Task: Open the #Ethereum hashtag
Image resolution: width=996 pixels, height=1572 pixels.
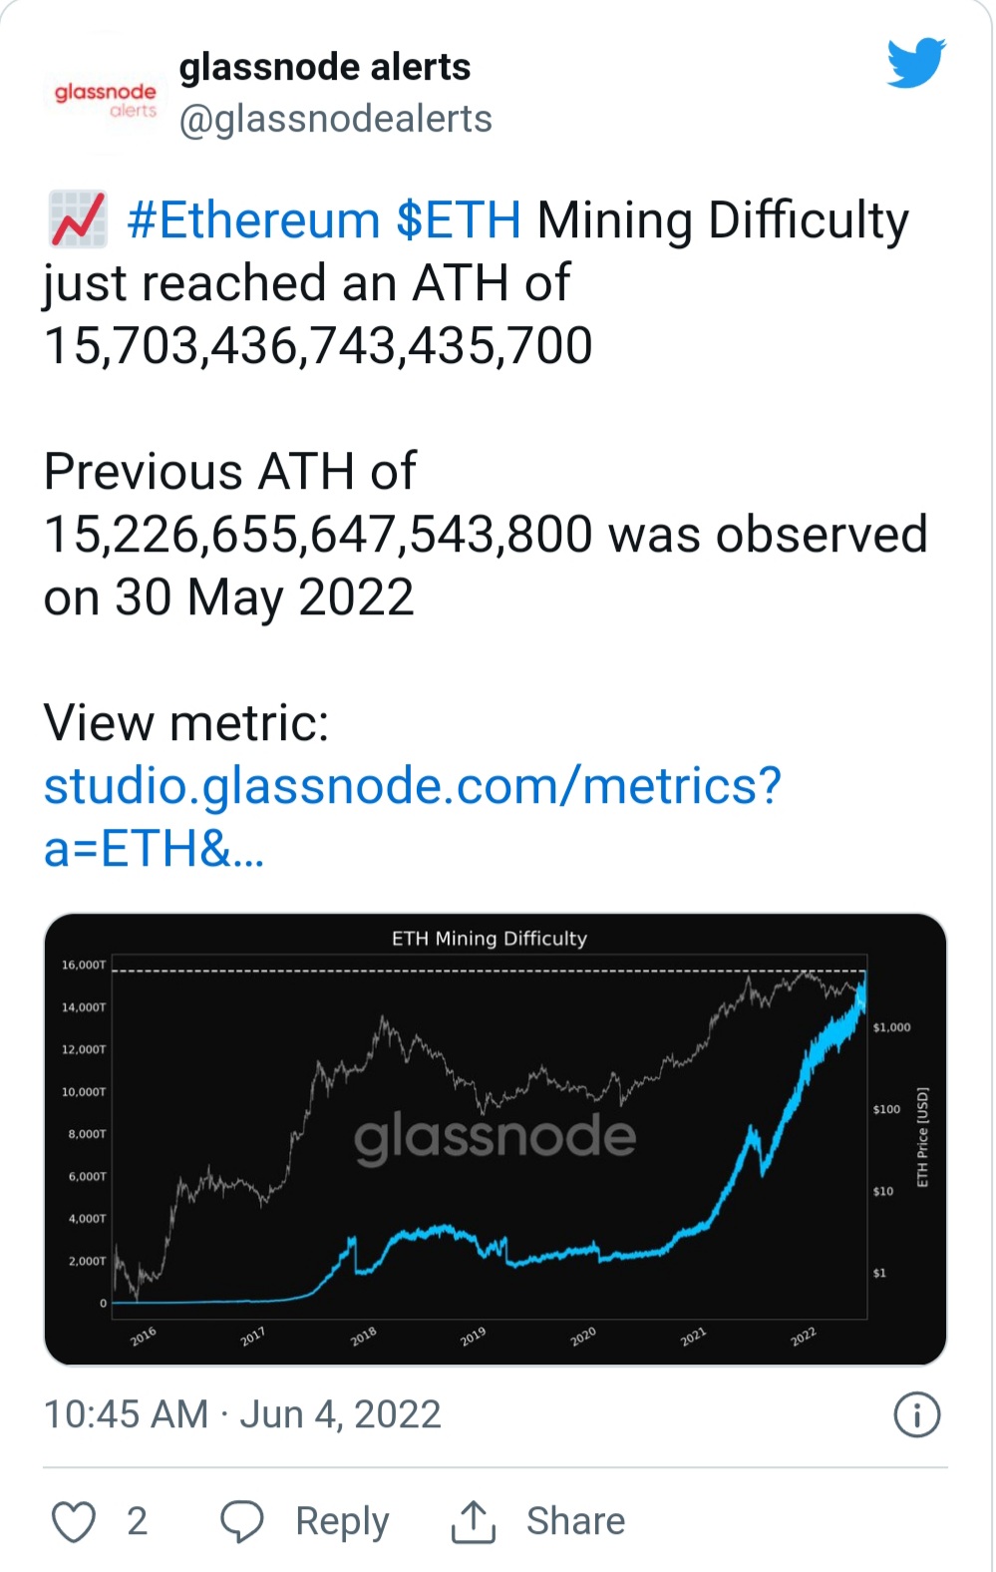Action: click(x=254, y=219)
